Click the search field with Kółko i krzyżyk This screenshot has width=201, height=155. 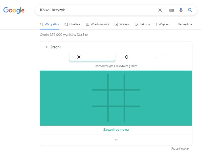click(x=95, y=10)
